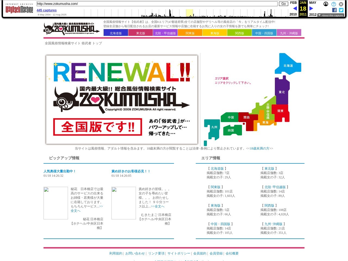Switch to the 九州・沖縄版 tab

point(289,33)
